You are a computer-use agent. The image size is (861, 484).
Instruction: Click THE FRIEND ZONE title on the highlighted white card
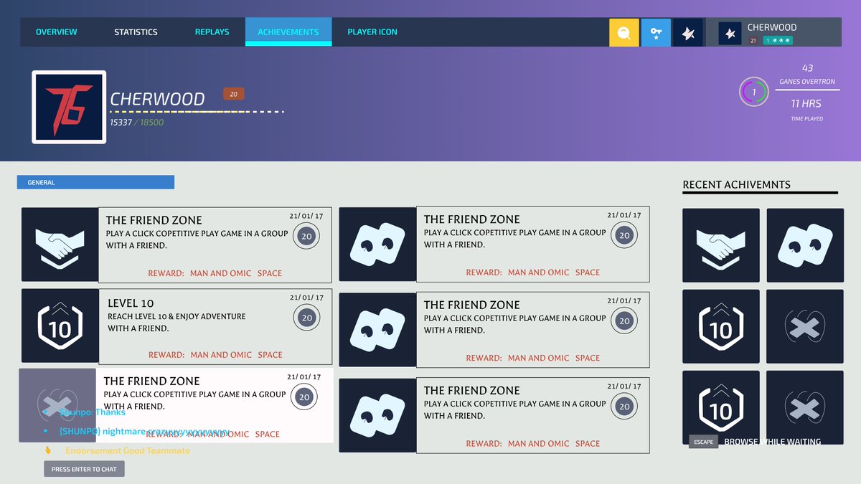[152, 381]
